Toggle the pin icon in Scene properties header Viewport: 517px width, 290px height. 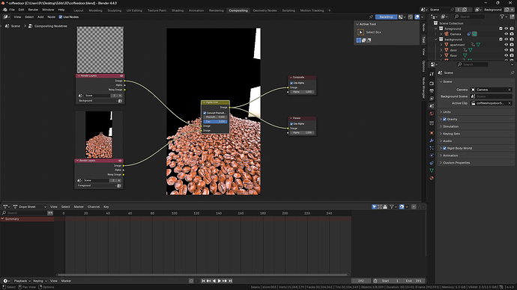tap(512, 72)
